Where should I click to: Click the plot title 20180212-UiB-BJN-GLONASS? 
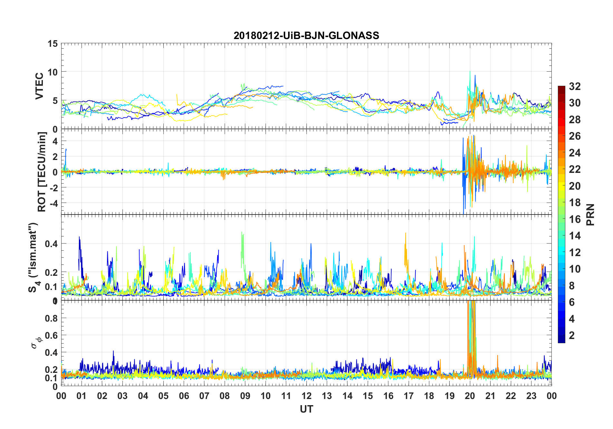306,35
